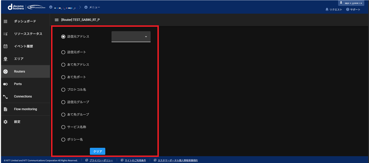The image size is (369, 163).
Task: Click the 設定 gear icon
Action: [5, 122]
